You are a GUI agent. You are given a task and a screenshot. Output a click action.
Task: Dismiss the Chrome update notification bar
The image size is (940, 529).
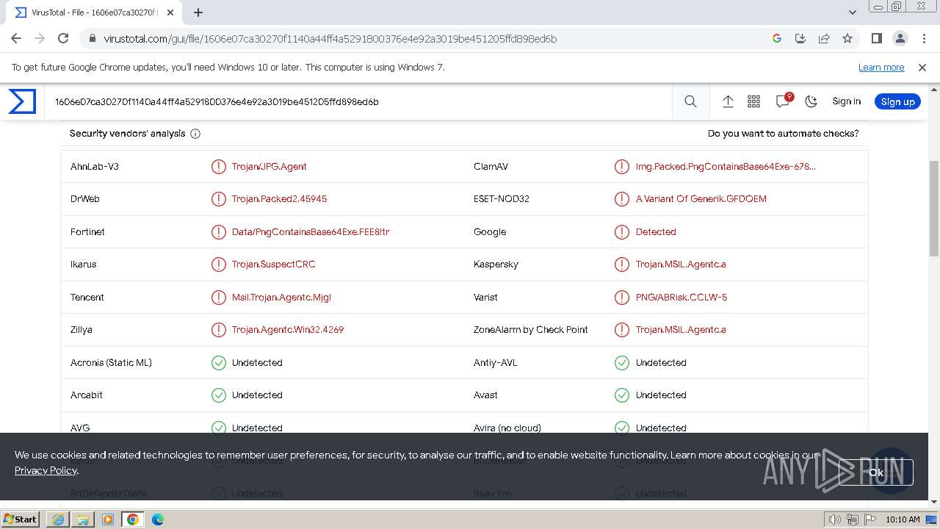tap(922, 67)
